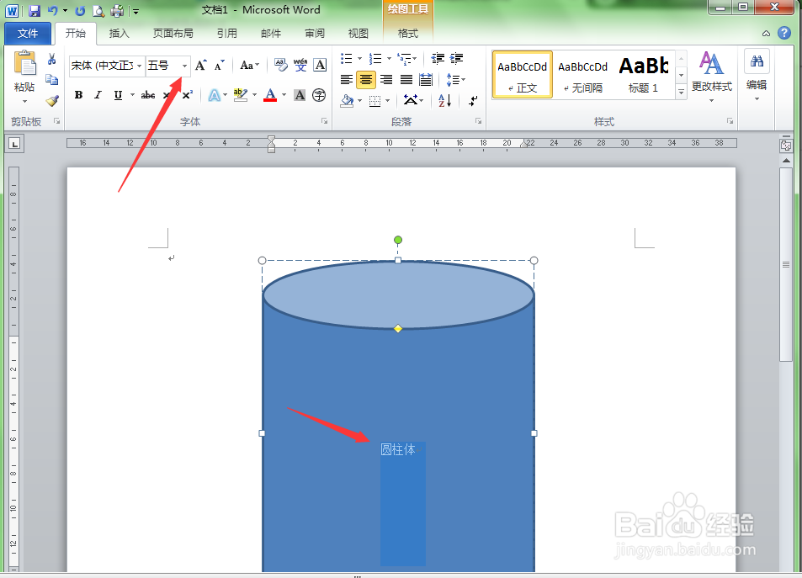This screenshot has height=578, width=802.
Task: Switch to the 格式 Format tab
Action: click(x=407, y=34)
